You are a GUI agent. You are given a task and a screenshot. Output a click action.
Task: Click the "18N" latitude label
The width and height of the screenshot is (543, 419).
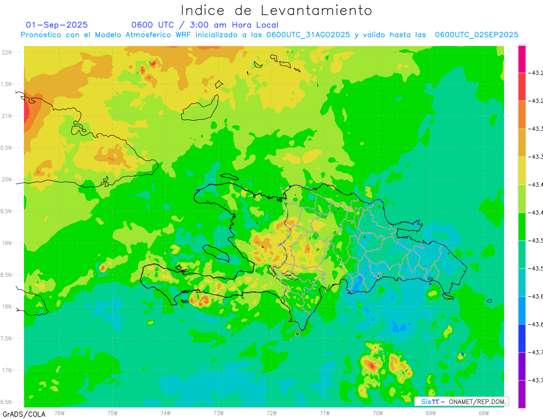(6, 307)
